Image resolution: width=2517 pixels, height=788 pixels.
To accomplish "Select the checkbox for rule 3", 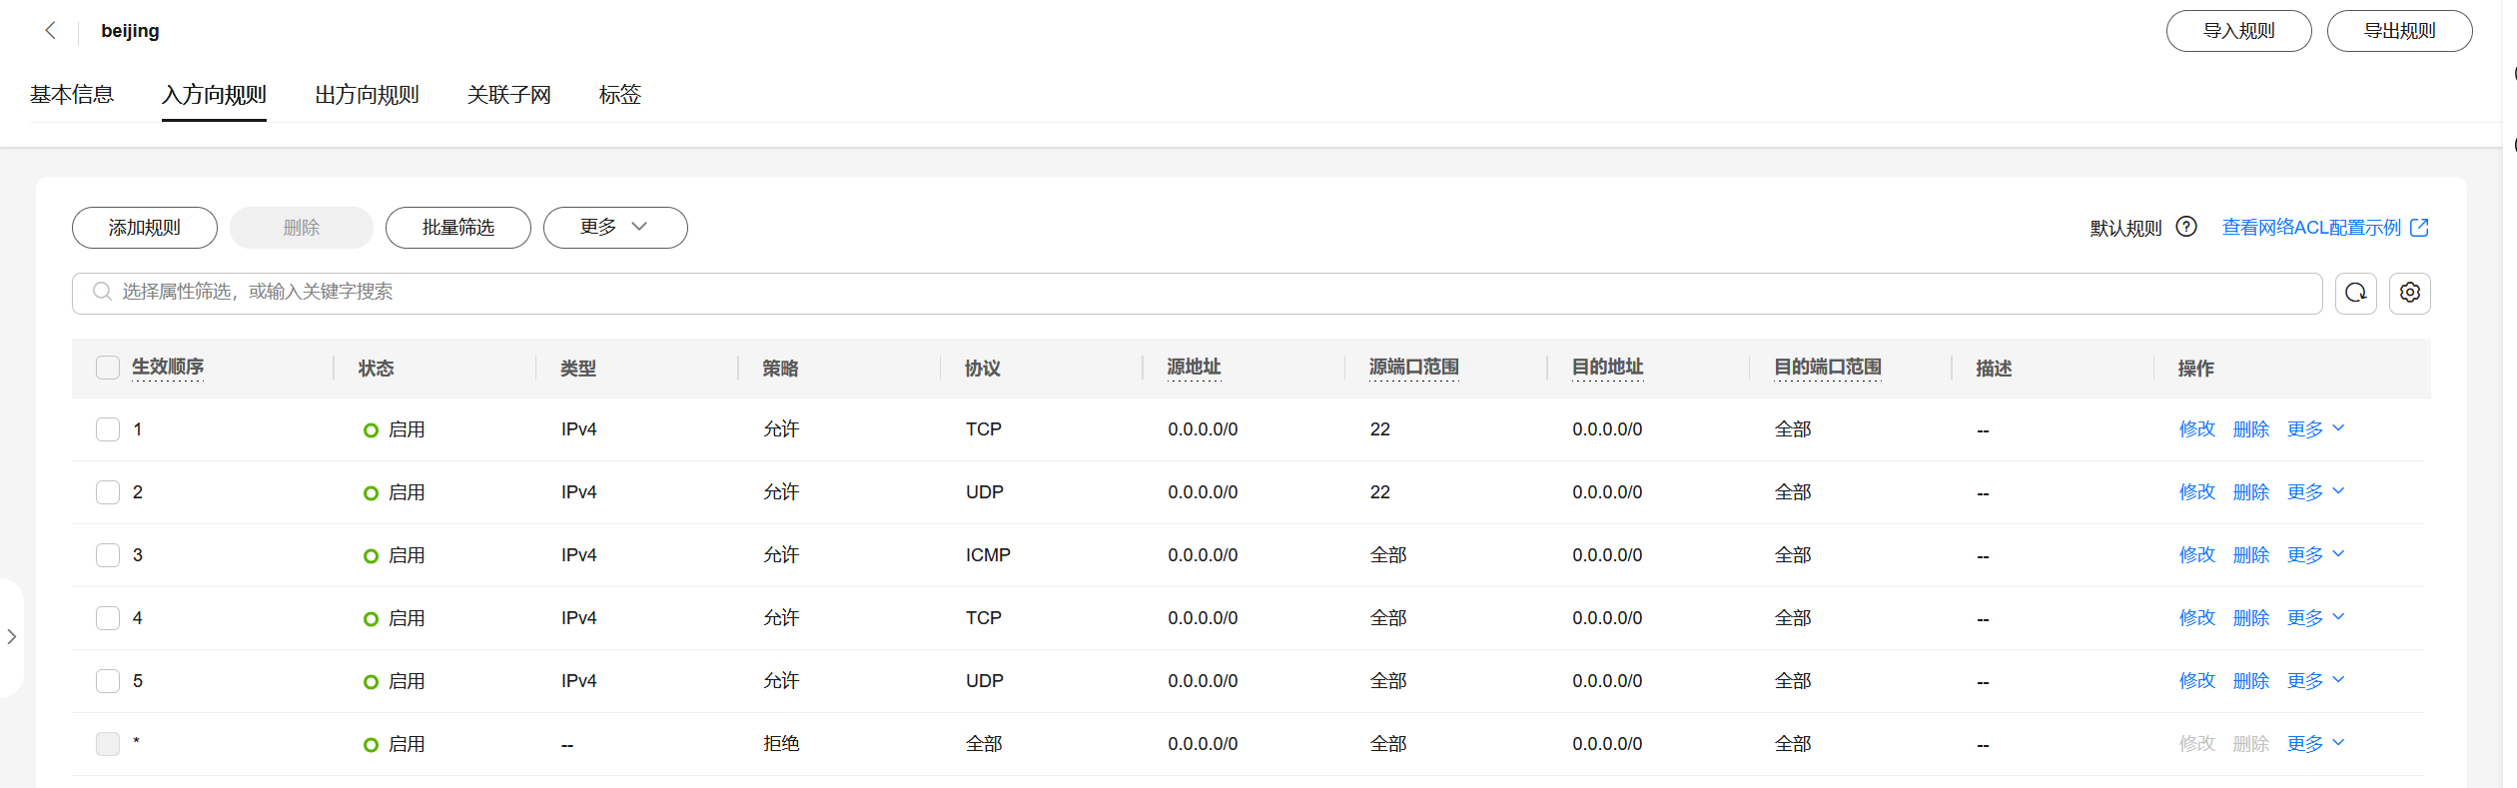I will pyautogui.click(x=108, y=555).
